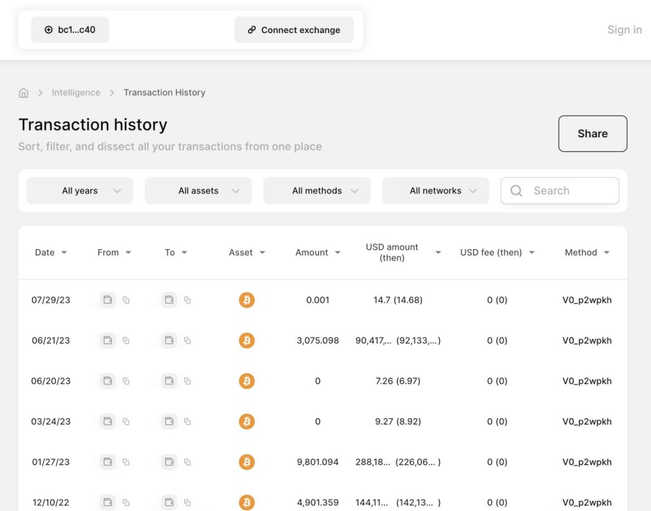
Task: Click the bc1...c40 wallet address button
Action: pos(70,29)
